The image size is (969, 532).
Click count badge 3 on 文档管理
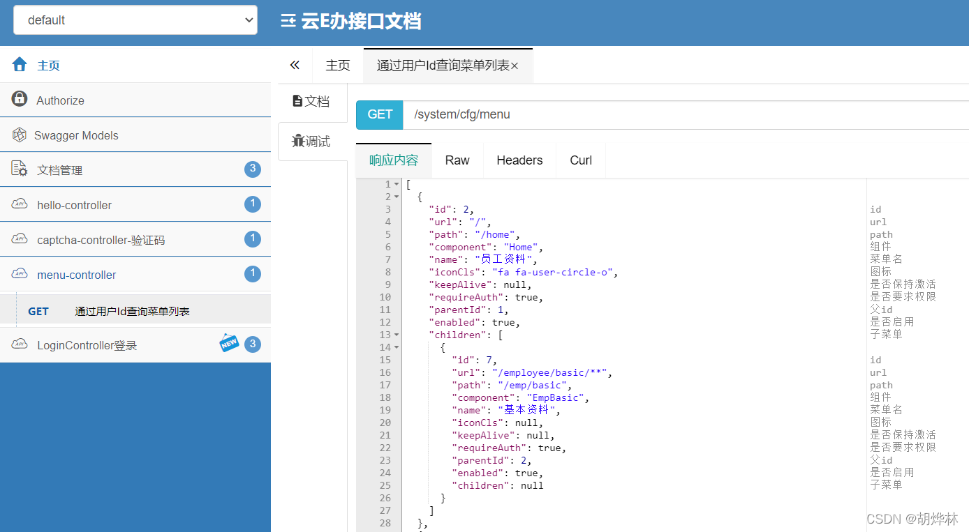coord(253,169)
